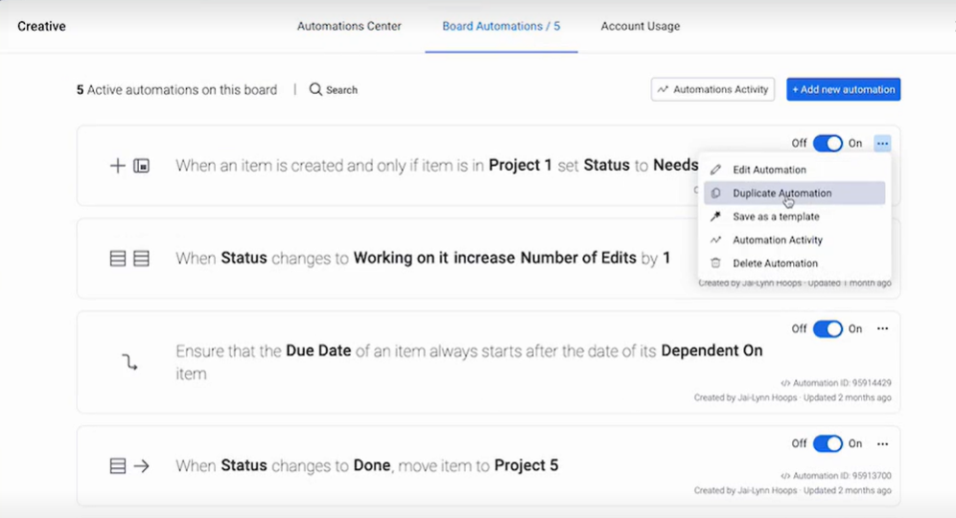Open three-dot menu for Due Date automation
956x518 pixels.
coord(882,329)
